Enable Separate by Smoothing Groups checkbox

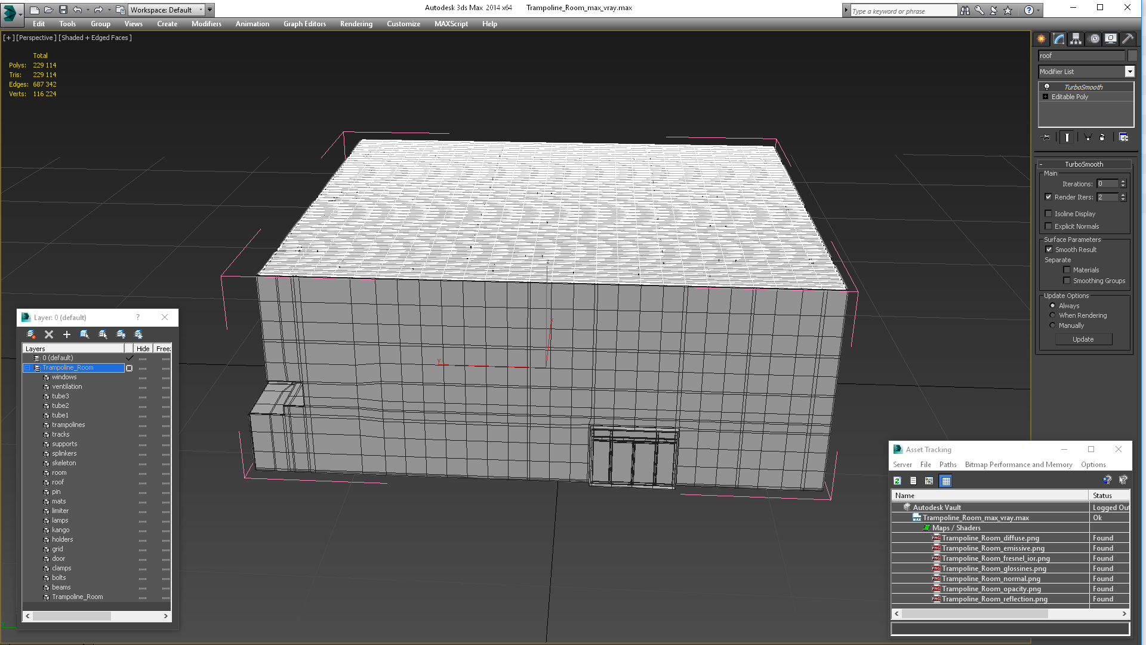1067,281
